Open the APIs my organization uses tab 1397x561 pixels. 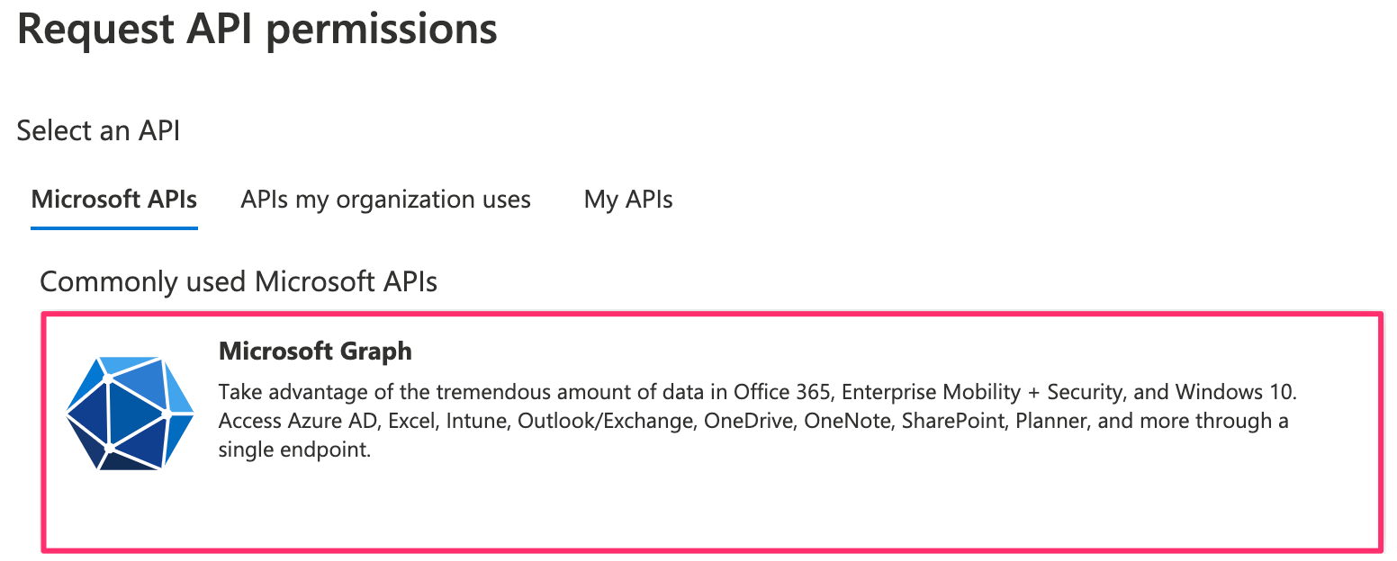pos(385,200)
